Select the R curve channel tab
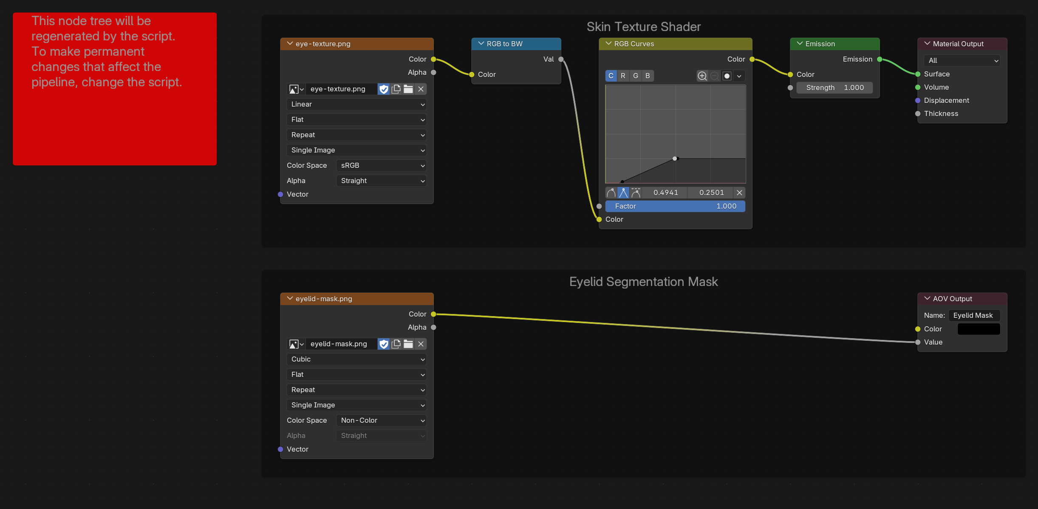Image resolution: width=1038 pixels, height=509 pixels. (623, 76)
